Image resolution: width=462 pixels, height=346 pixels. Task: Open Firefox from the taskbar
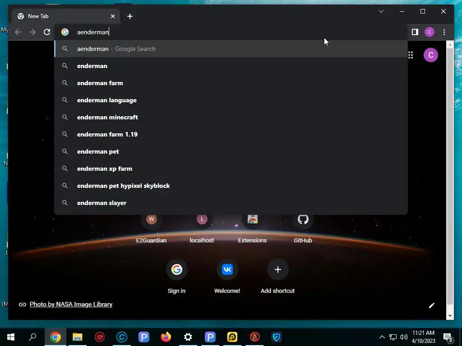(166, 337)
